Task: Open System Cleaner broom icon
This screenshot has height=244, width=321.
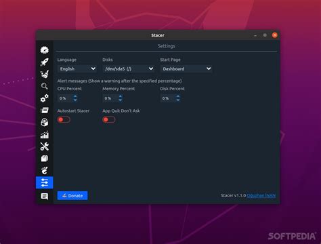Action: tap(45, 74)
